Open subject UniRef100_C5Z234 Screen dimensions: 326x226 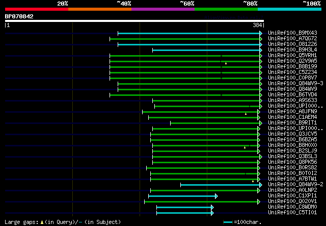(x=292, y=72)
